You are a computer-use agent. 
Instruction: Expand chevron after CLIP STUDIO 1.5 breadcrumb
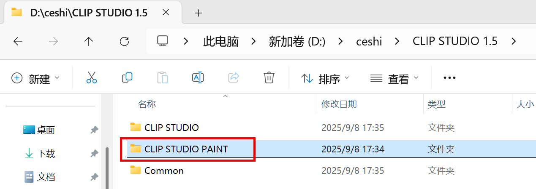pyautogui.click(x=514, y=41)
